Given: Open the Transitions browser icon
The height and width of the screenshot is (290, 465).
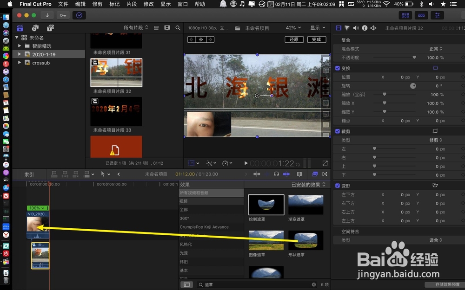Looking at the screenshot, I should 325,174.
